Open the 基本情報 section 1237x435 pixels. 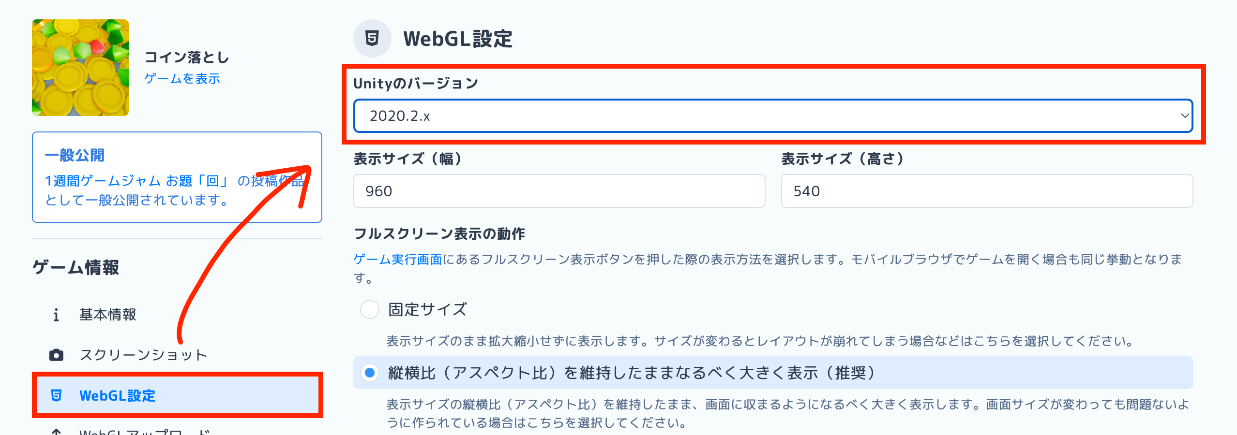[107, 315]
